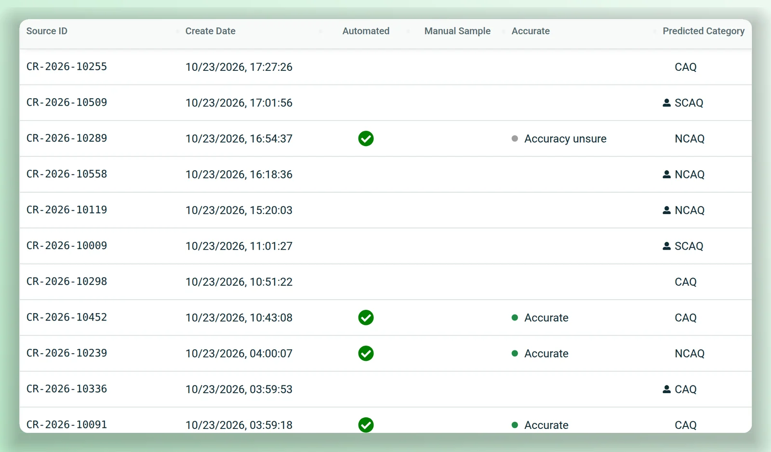This screenshot has width=771, height=452.
Task: Click CAQ category in row CR-2026-10298
Action: 686,282
